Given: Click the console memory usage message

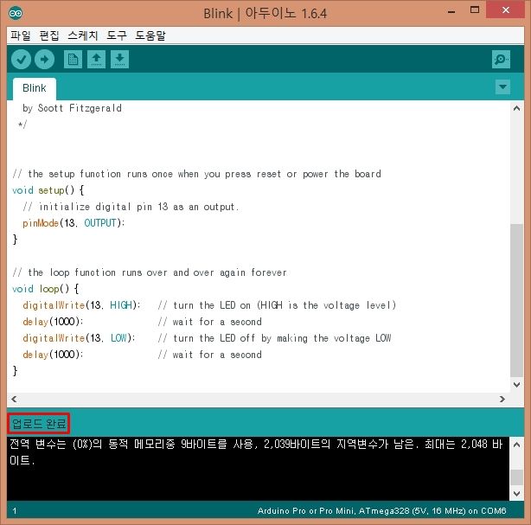Looking at the screenshot, I should [x=256, y=451].
